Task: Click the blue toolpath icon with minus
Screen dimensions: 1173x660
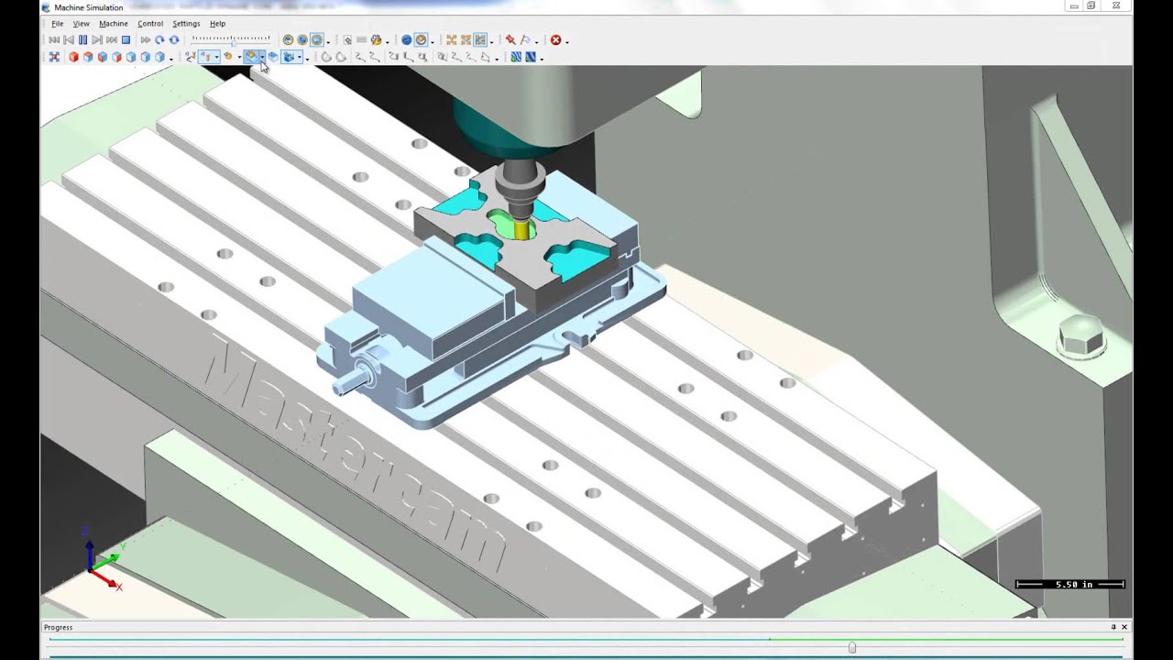Action: coord(531,57)
